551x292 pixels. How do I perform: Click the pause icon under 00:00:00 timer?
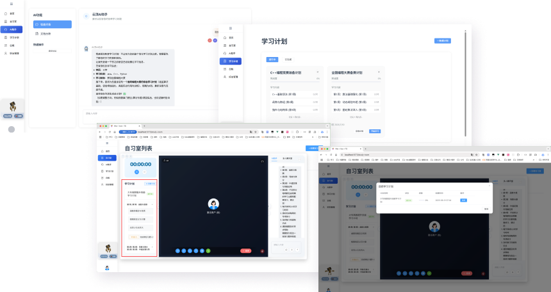(137, 172)
